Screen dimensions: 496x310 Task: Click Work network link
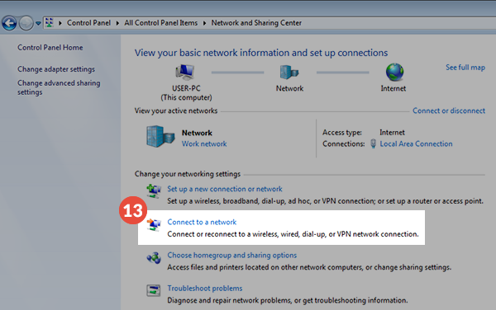coord(204,143)
